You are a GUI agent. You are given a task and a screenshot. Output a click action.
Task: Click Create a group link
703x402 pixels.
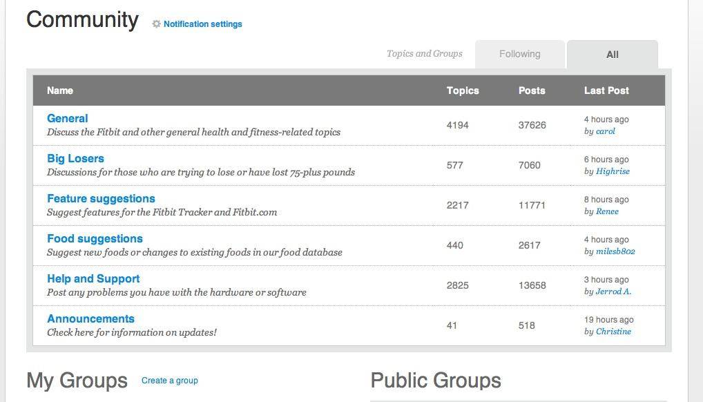point(169,381)
